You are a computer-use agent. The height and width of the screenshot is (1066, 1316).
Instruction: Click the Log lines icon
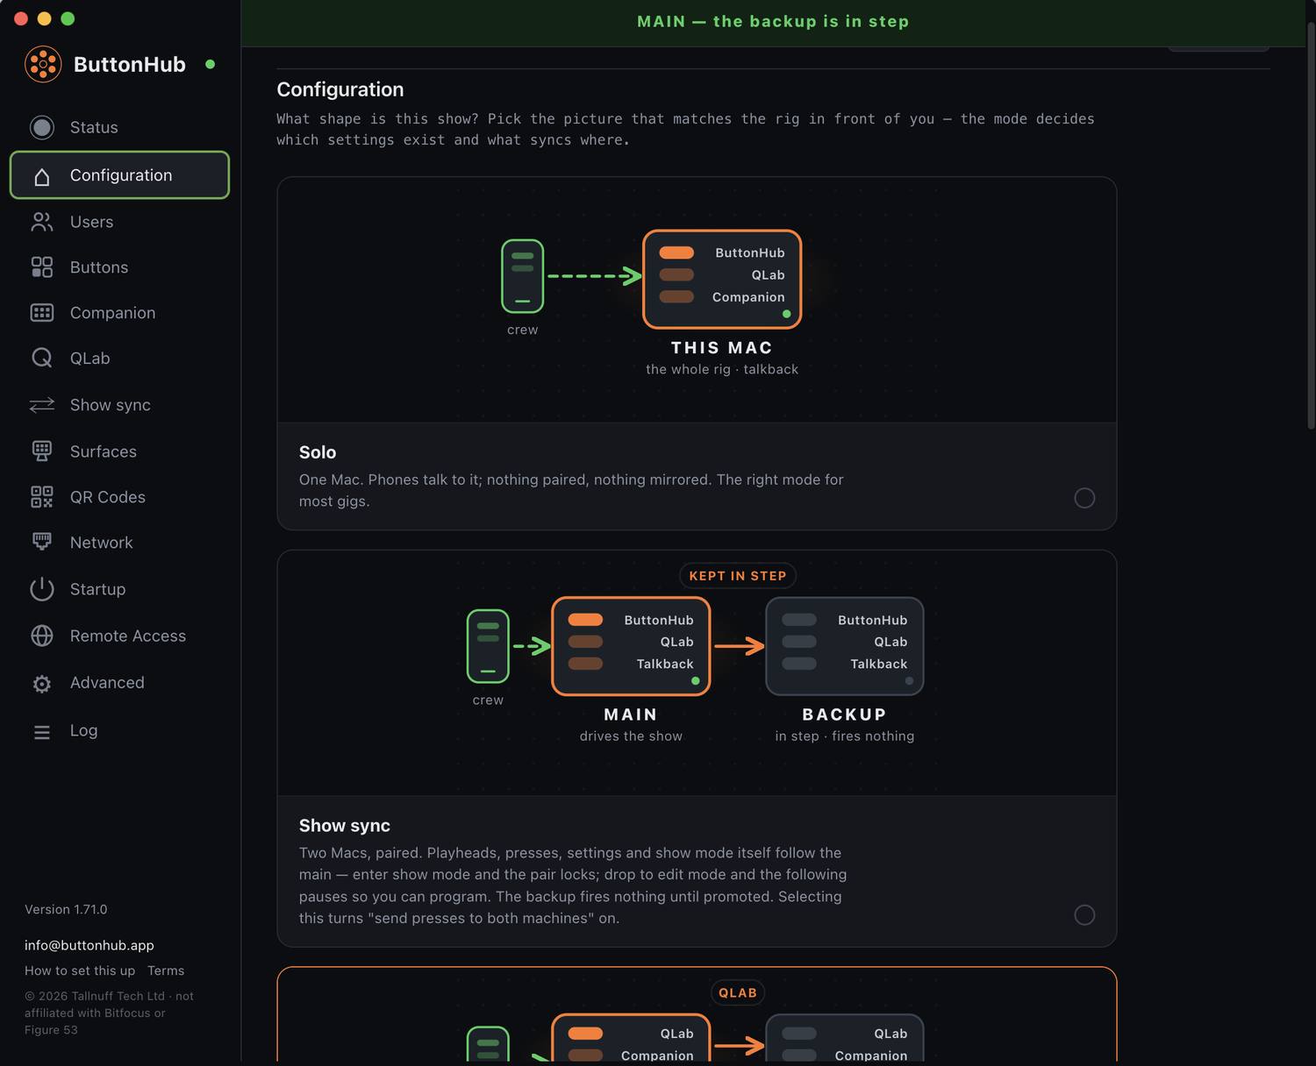(x=42, y=731)
